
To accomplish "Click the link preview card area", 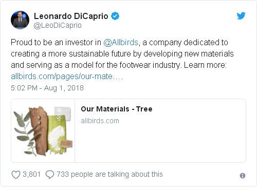I will 128,130.
